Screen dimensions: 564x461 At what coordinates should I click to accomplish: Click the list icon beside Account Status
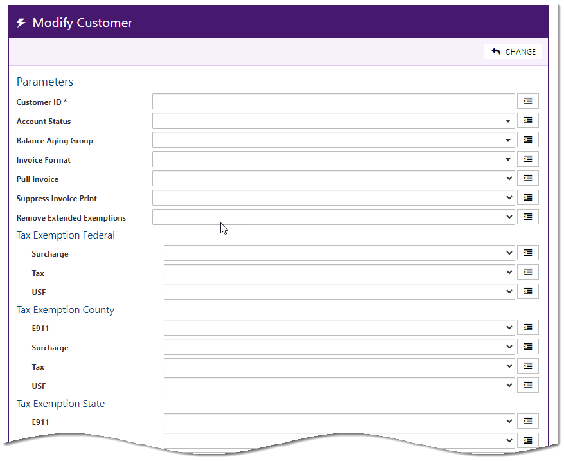(x=527, y=121)
